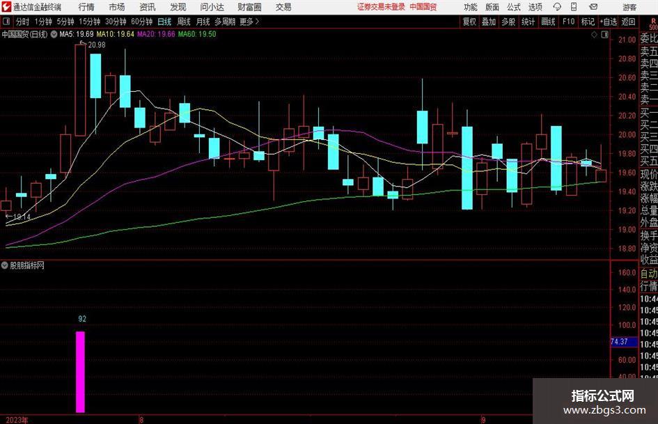Open the 版面 menu
The width and height of the screenshot is (658, 424).
492,7
